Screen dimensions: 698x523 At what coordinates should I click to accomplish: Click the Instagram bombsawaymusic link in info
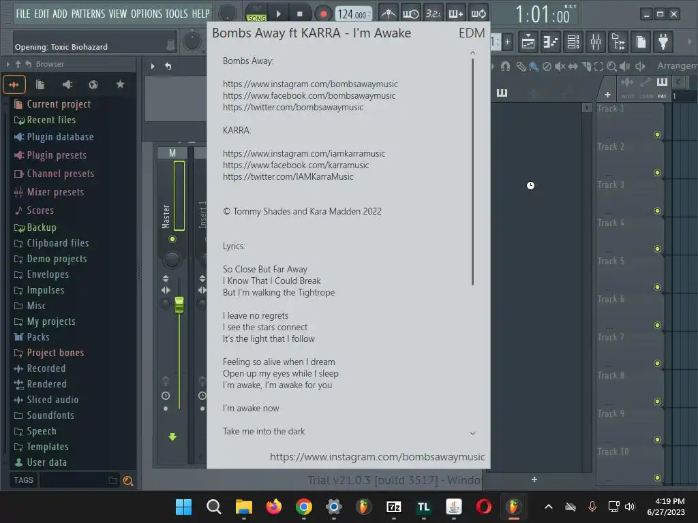310,84
